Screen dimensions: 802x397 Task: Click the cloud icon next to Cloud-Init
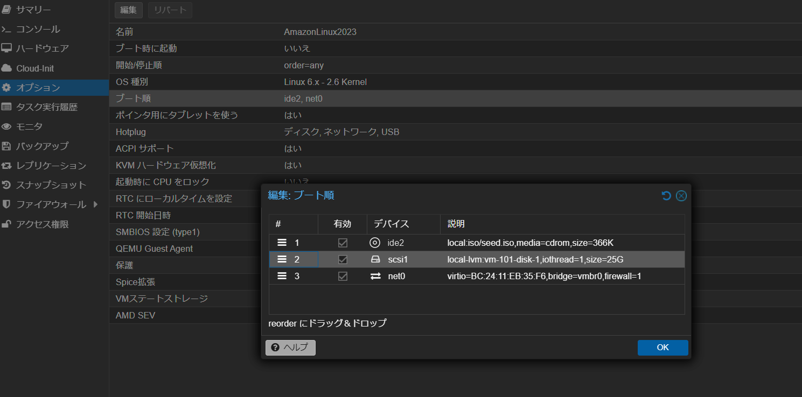6,68
